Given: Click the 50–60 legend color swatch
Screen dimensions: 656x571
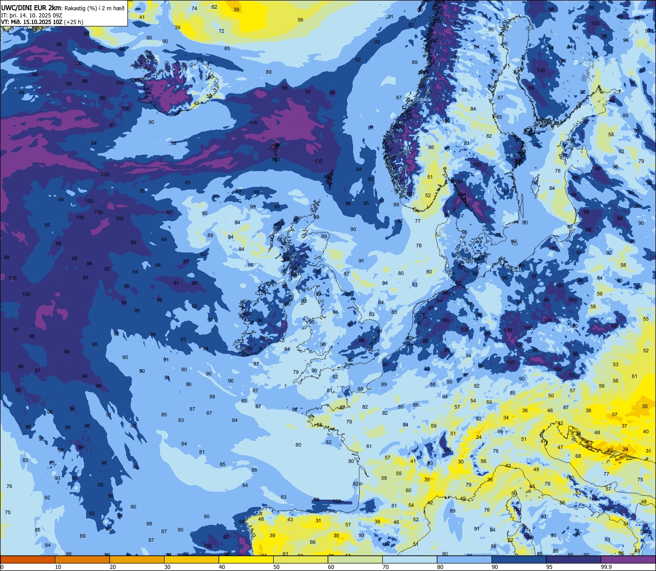Looking at the screenshot, I should coord(300,559).
